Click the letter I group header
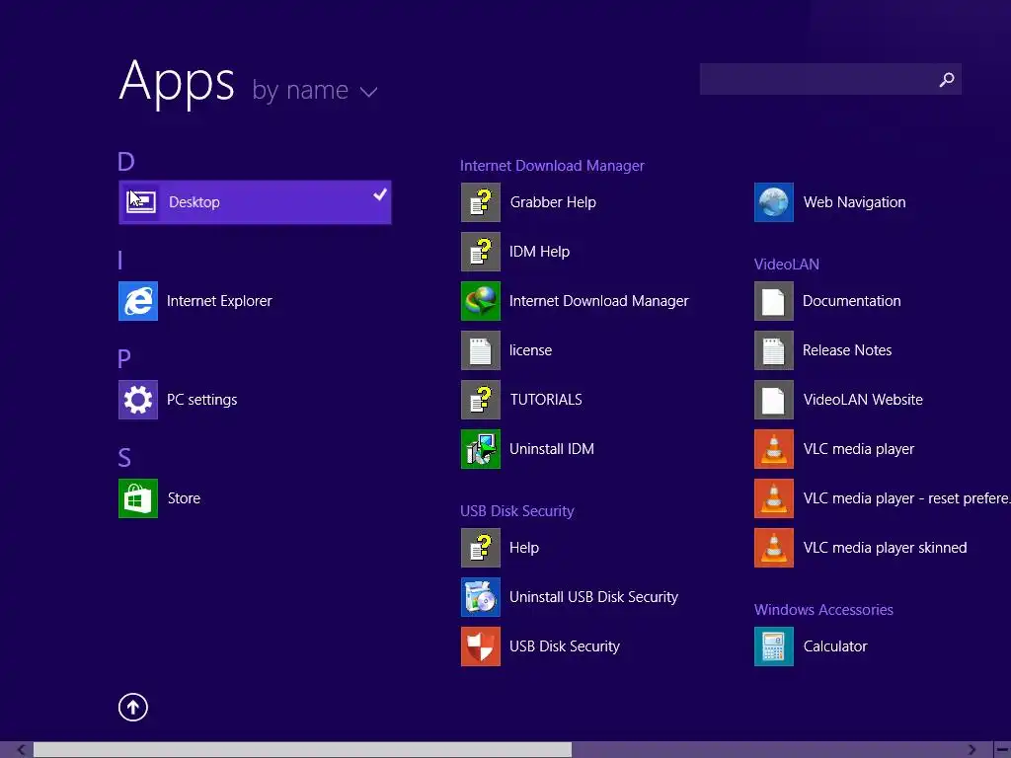This screenshot has height=758, width=1011. coord(120,261)
